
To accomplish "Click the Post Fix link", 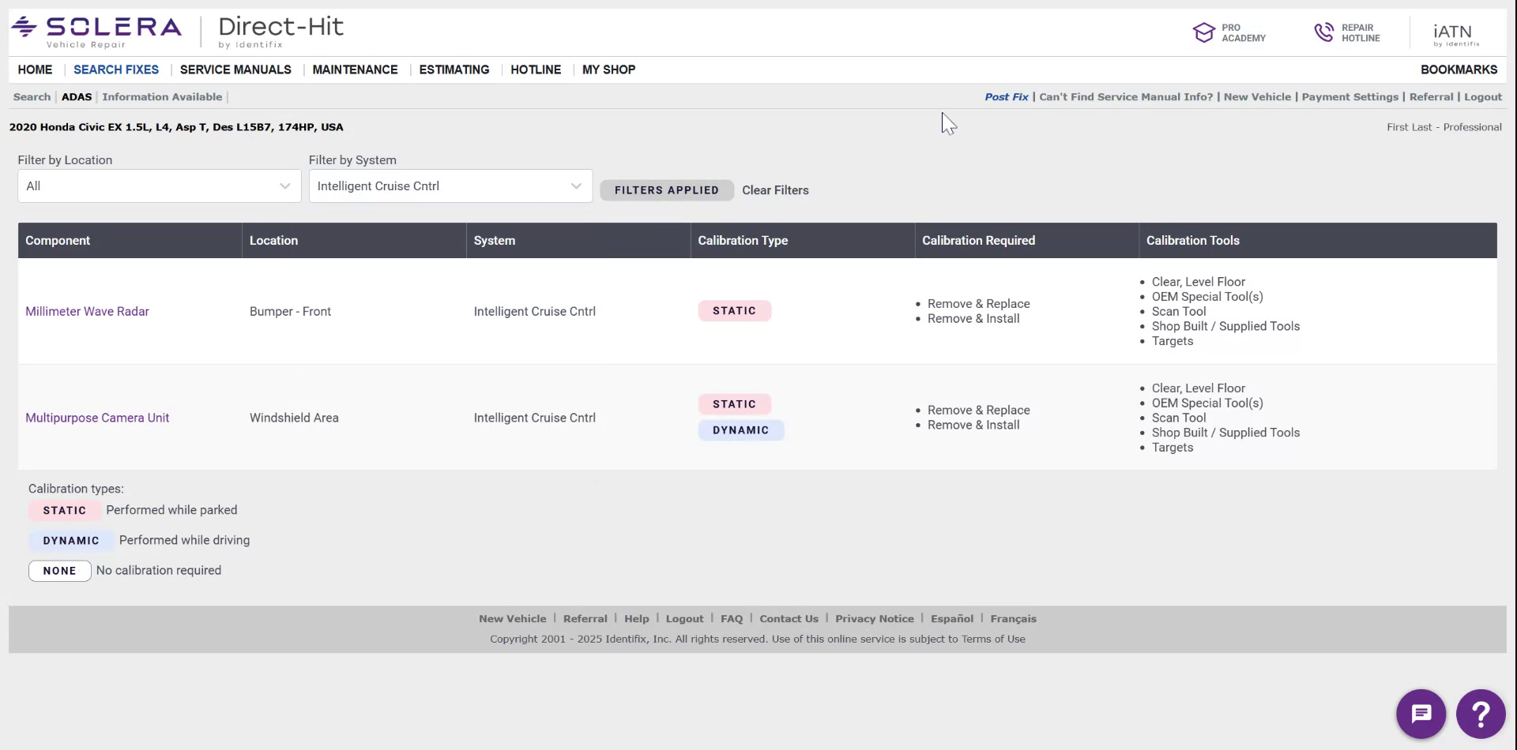I will 1005,96.
